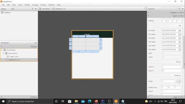
Task: Click the Min Width value field
Action: (170, 30)
